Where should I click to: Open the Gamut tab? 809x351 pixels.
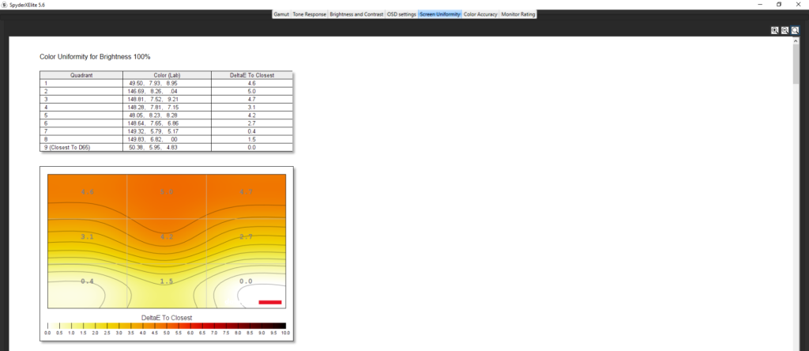click(x=281, y=14)
